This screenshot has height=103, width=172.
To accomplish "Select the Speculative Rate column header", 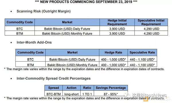I will pos(142,52).
